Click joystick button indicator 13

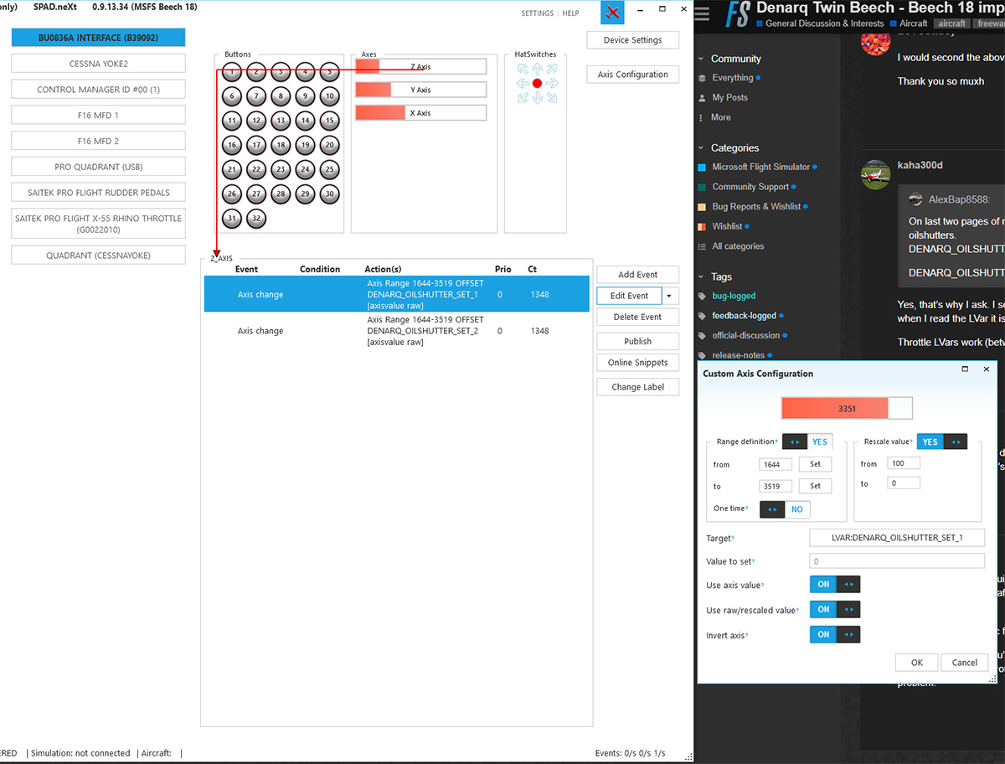coord(281,121)
